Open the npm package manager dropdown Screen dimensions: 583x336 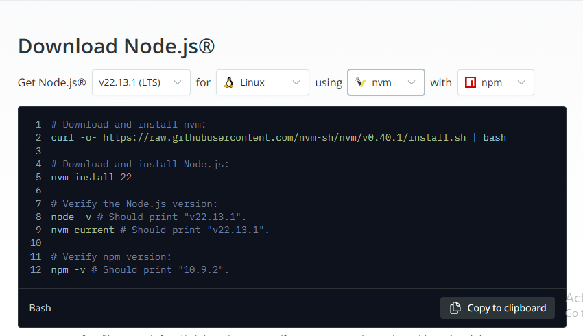[496, 82]
